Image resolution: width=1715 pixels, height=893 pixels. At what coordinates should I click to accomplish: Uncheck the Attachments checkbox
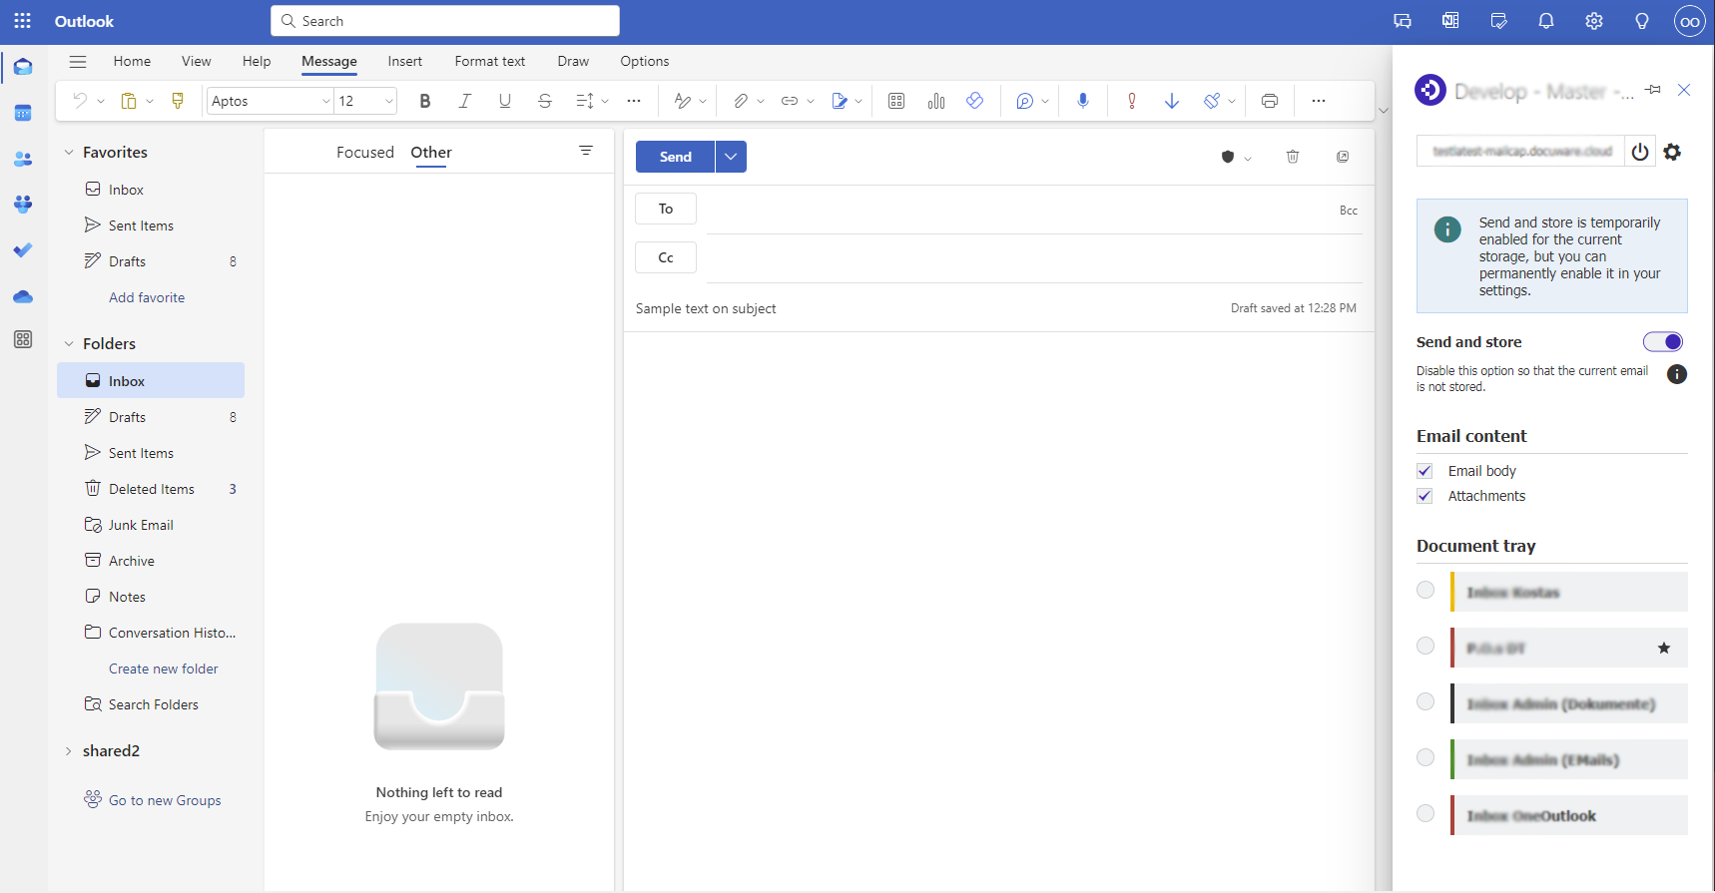(x=1425, y=496)
